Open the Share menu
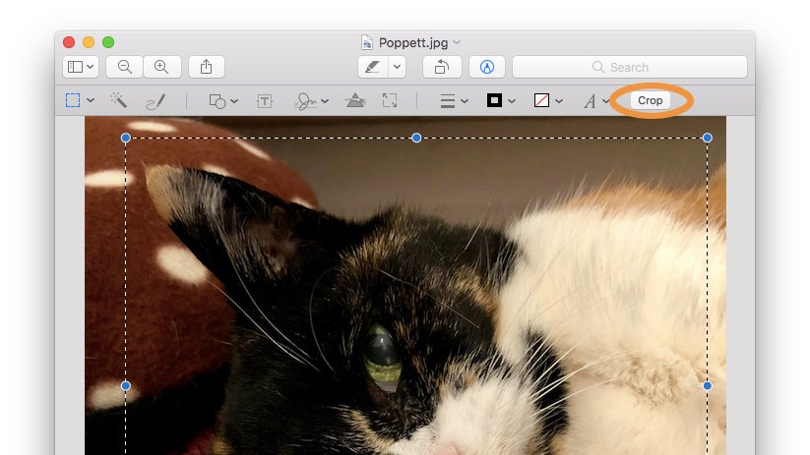The height and width of the screenshot is (455, 810). pos(206,67)
